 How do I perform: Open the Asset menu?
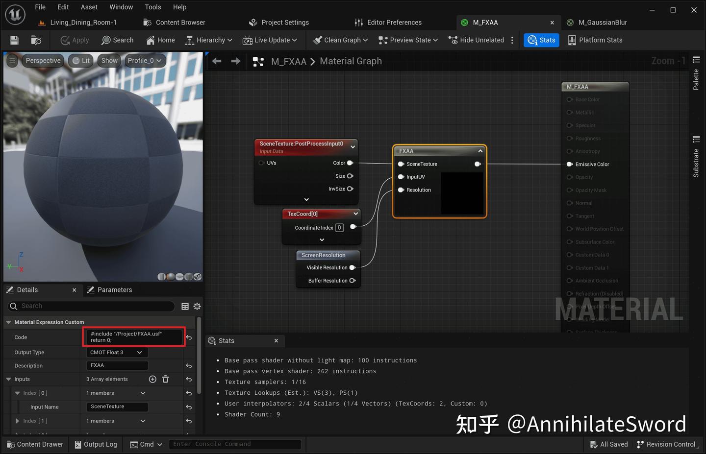click(x=89, y=7)
